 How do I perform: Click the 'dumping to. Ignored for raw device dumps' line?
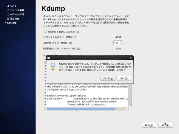[92, 102]
